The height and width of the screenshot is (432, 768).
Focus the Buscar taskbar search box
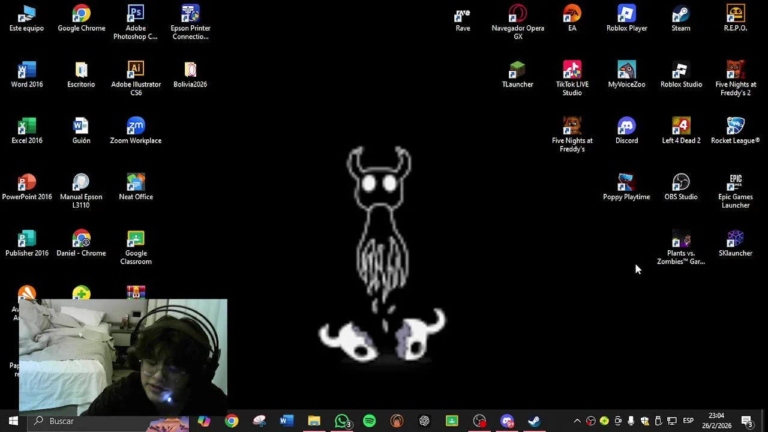108,421
